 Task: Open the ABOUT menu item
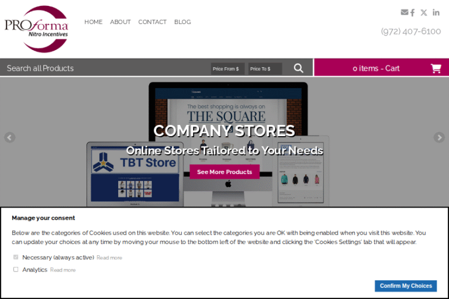tap(120, 22)
